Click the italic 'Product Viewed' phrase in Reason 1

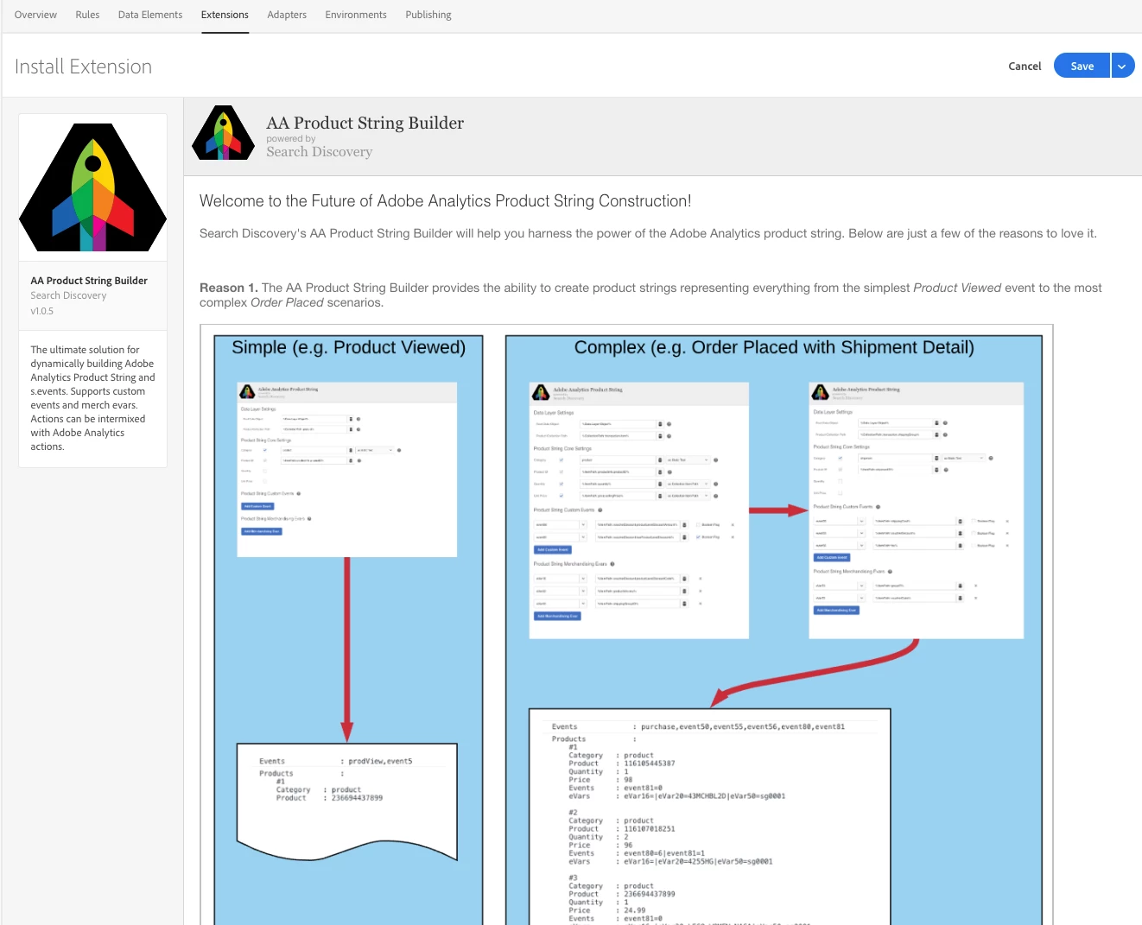(x=957, y=288)
